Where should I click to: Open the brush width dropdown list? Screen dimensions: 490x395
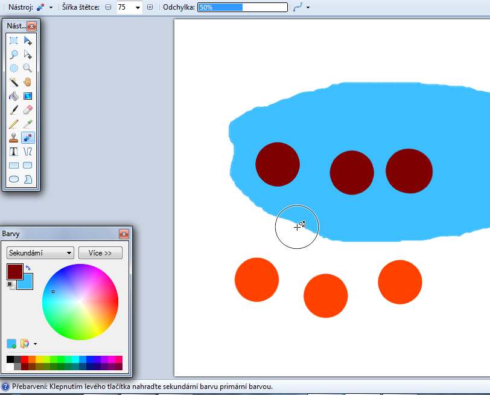[138, 7]
